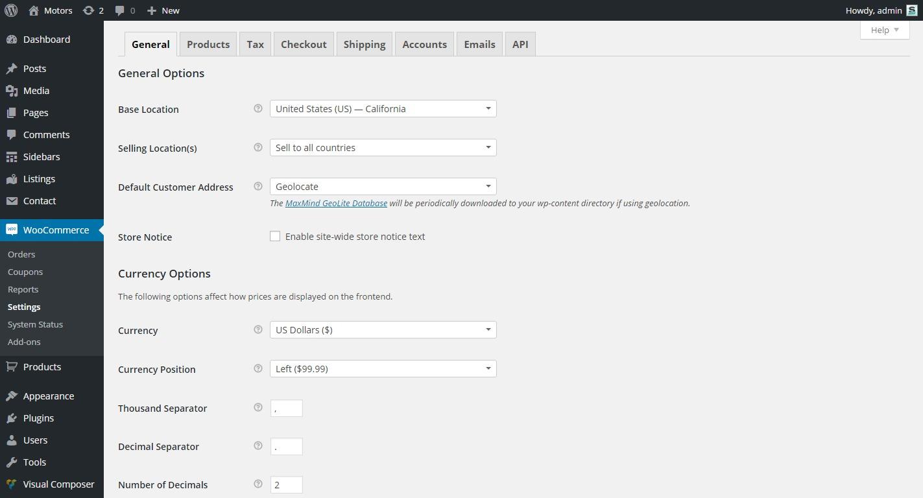Open the Currency dropdown

point(383,330)
